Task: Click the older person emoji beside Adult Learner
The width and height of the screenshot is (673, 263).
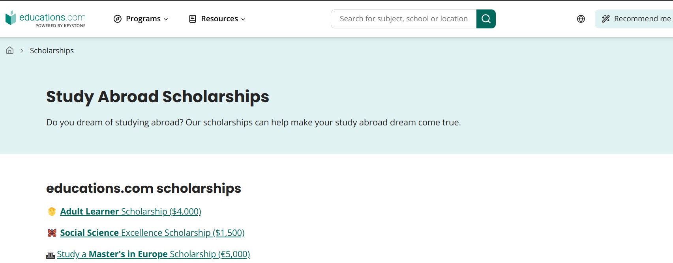Action: 51,211
